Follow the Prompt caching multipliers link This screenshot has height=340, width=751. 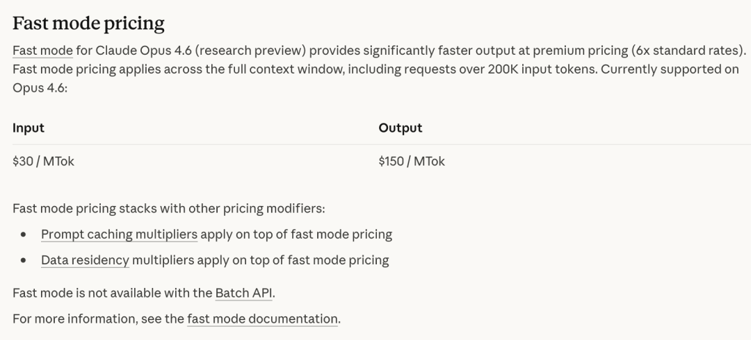click(119, 235)
